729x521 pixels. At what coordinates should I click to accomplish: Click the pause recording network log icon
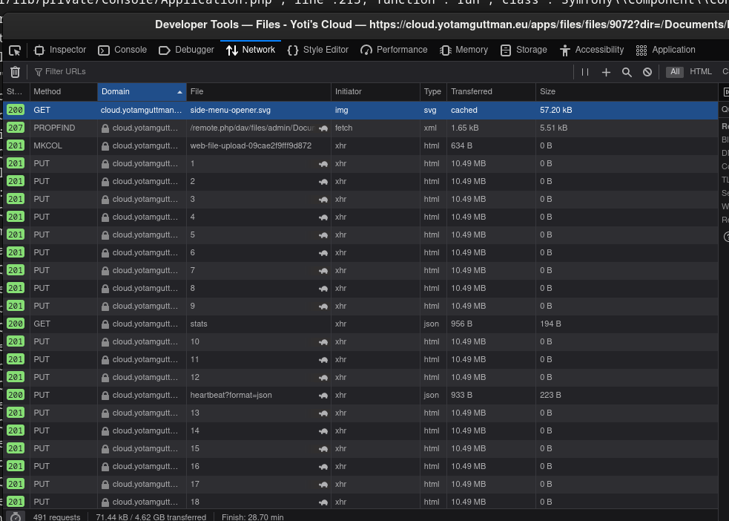click(585, 72)
